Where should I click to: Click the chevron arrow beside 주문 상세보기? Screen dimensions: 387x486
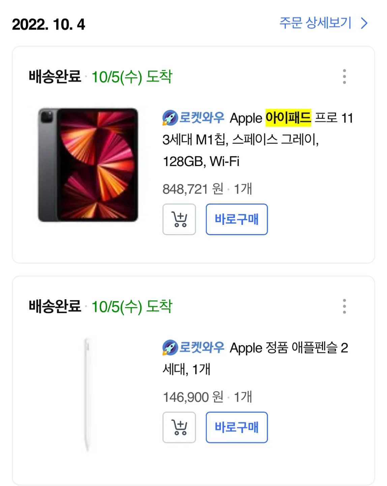[x=364, y=23]
